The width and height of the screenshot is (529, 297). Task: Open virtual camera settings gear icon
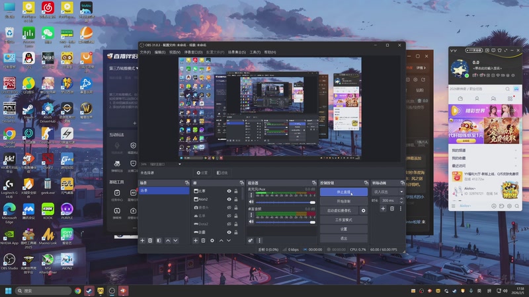click(x=363, y=211)
